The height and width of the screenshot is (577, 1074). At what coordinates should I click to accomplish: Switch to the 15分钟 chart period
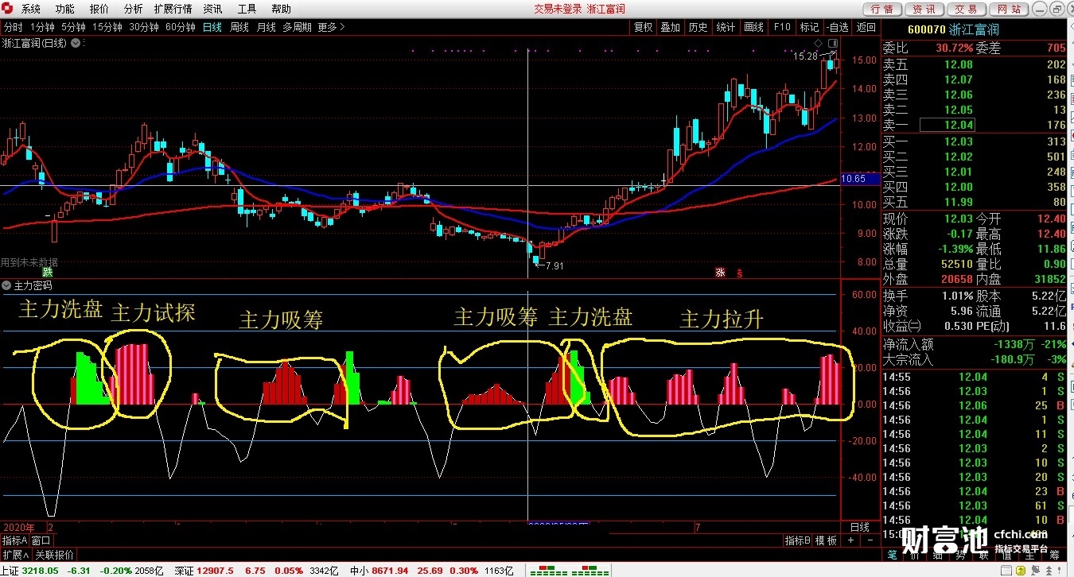pyautogui.click(x=107, y=26)
